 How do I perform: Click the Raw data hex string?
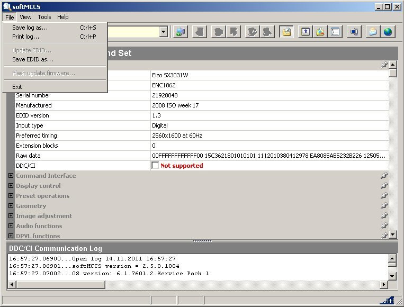268,156
